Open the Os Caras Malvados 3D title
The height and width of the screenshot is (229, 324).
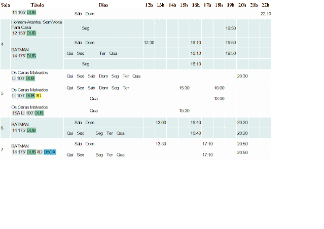(29, 90)
